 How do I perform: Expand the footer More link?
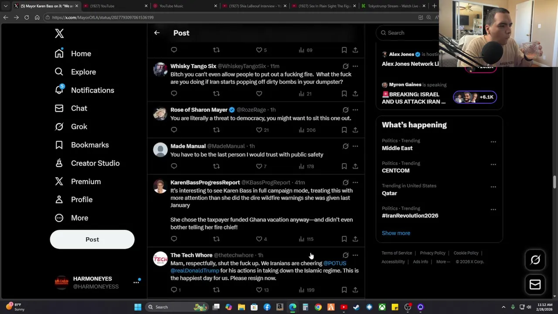tap(443, 262)
